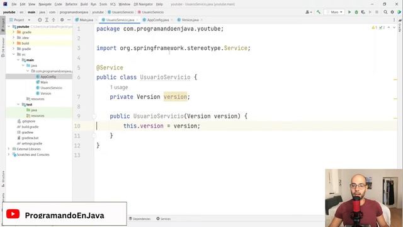The height and width of the screenshot is (227, 403).
Task: Click the 1 usage hint above version field
Action: click(x=119, y=87)
